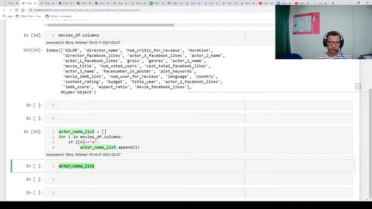Click 'title_year' in the output
Viewport: 372px width, 209px height.
pos(144,81)
